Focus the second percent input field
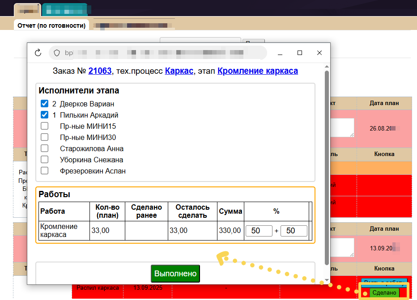The height and width of the screenshot is (300, 417). pyautogui.click(x=294, y=231)
